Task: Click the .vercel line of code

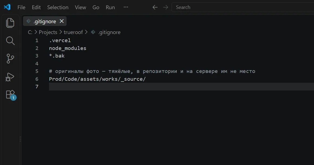Action: 60,41
